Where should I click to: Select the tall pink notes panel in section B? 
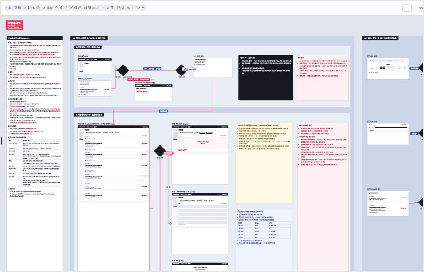pos(323,197)
